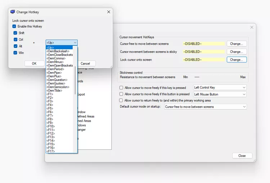Select <F15> in the key list
This screenshot has width=270, height=183.
coord(59,144)
